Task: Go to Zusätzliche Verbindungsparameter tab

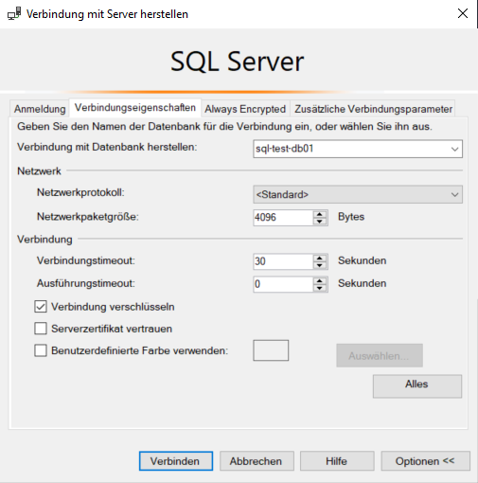Action: pyautogui.click(x=373, y=109)
